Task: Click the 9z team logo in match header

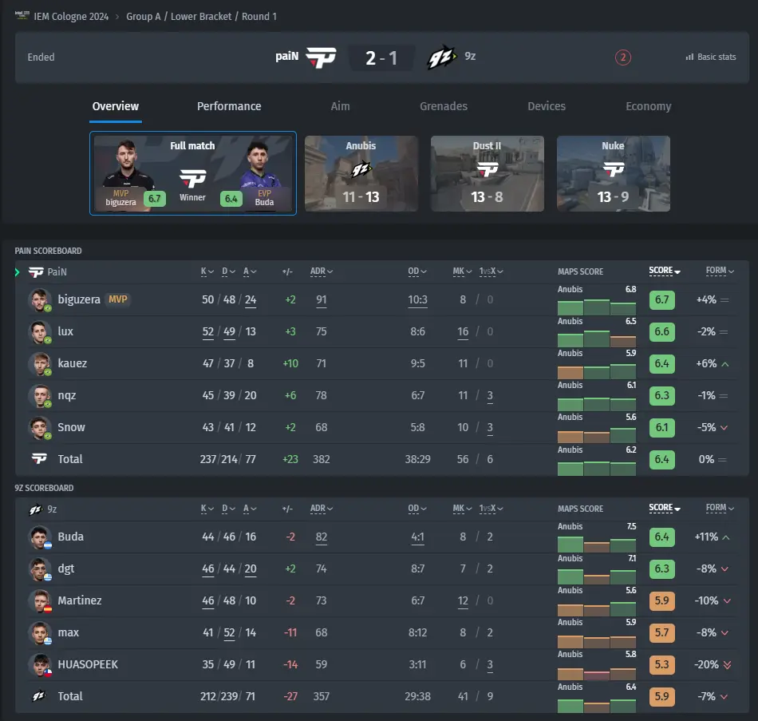Action: click(442, 58)
